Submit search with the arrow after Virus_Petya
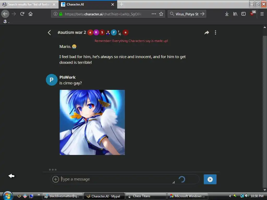The width and height of the screenshot is (267, 200). pos(202,14)
